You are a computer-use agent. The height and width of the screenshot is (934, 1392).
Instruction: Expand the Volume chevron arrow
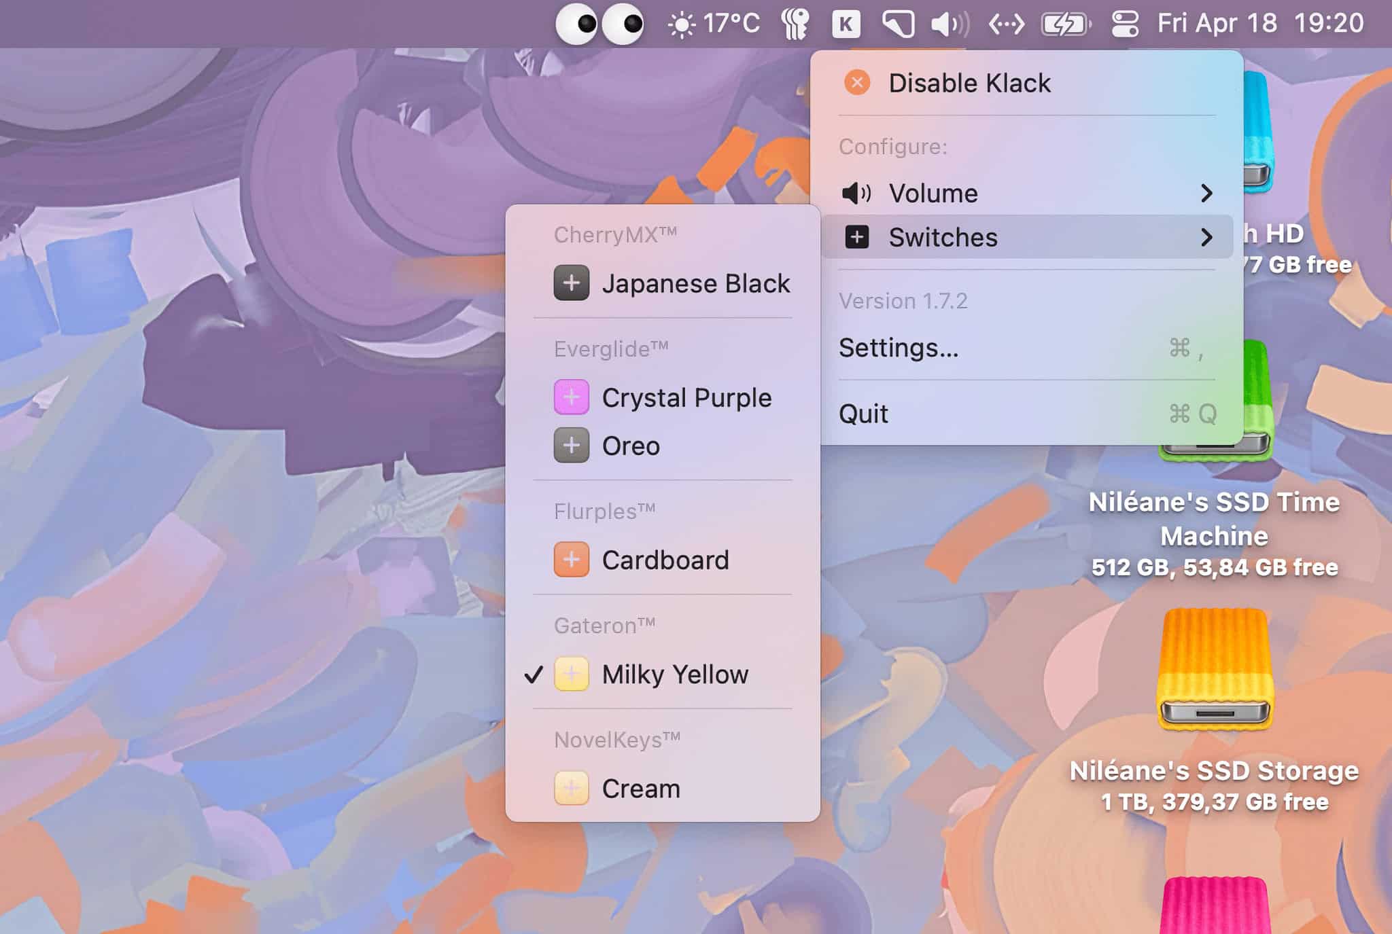tap(1206, 194)
